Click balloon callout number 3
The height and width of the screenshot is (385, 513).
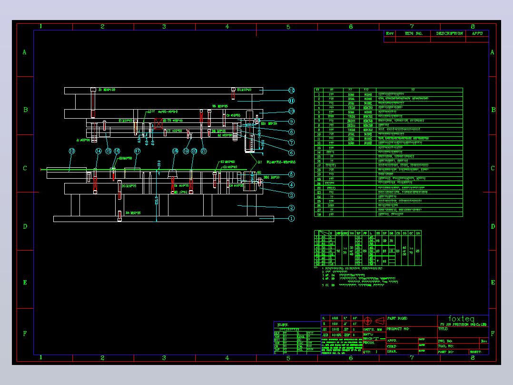[x=291, y=195]
